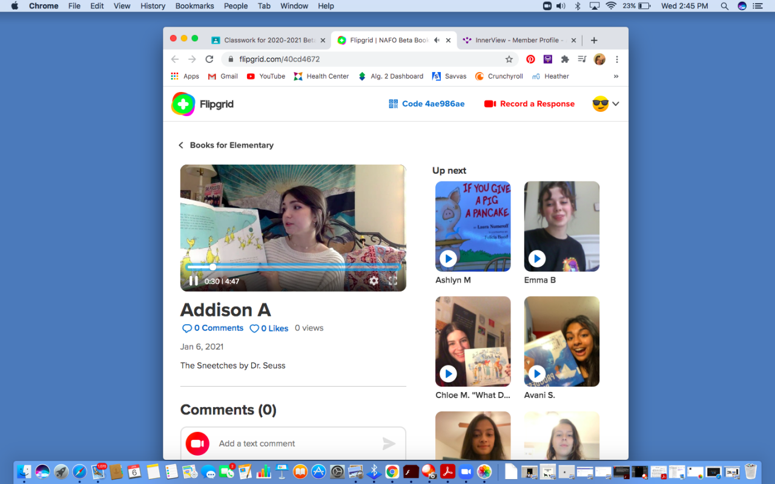Open video settings gear icon
Screen dimensions: 775x484
(x=374, y=281)
